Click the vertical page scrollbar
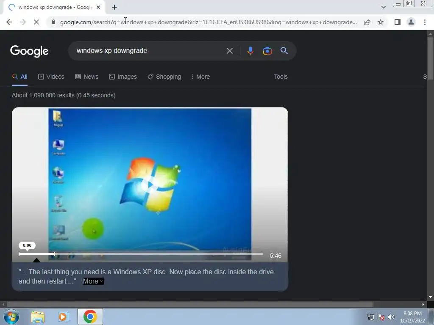 point(430,58)
